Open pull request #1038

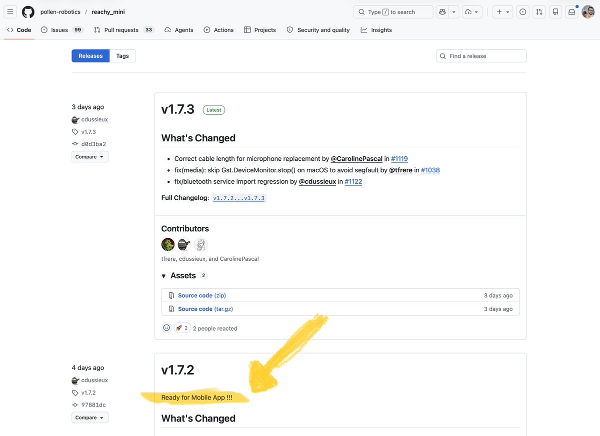click(430, 170)
